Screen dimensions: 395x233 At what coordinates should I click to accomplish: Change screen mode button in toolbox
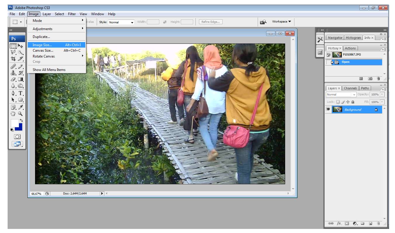[x=17, y=144]
